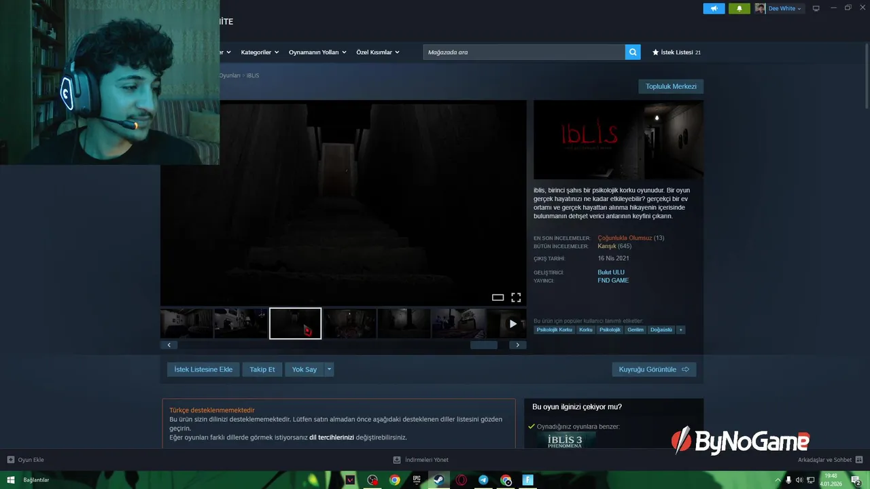The height and width of the screenshot is (489, 870).
Task: Click the store search magnifier button
Action: pos(633,52)
